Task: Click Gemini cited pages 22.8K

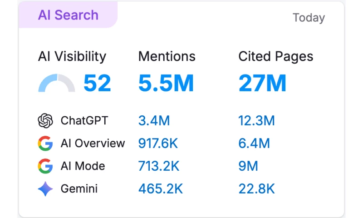Action: [x=256, y=189]
